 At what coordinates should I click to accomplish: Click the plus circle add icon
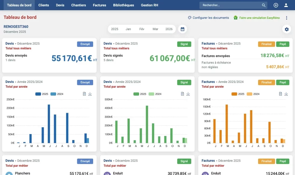pyautogui.click(x=276, y=5)
